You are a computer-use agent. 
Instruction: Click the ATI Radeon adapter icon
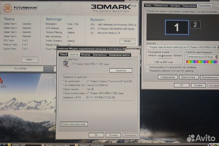coord(65,64)
